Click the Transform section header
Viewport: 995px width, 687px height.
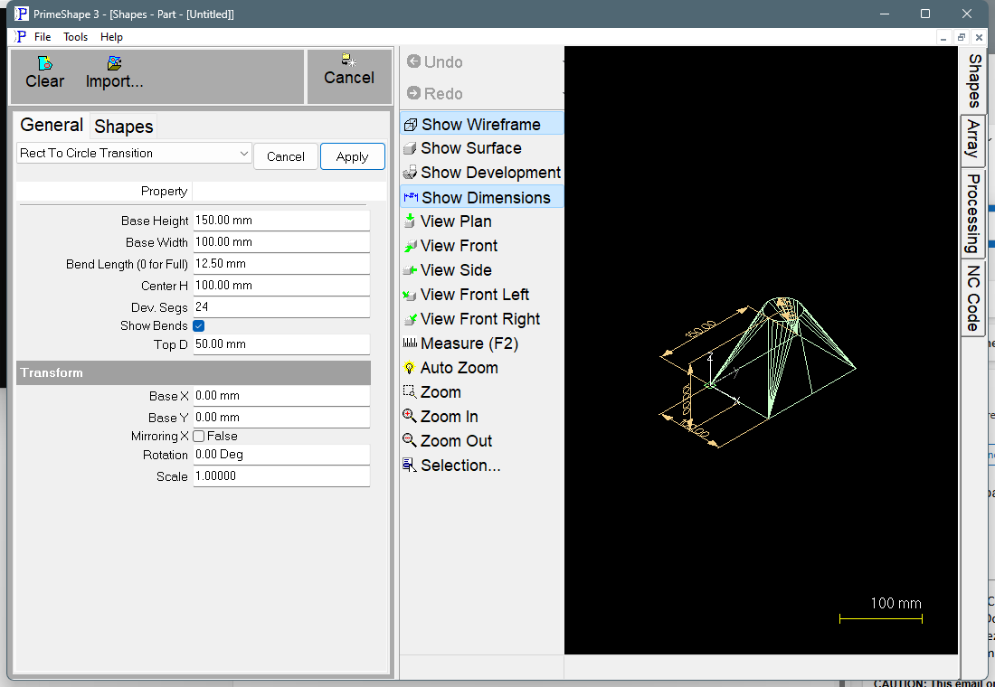(194, 373)
